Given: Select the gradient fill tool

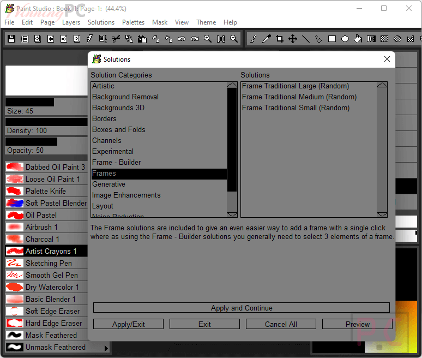Looking at the screenshot, I should [x=371, y=39].
